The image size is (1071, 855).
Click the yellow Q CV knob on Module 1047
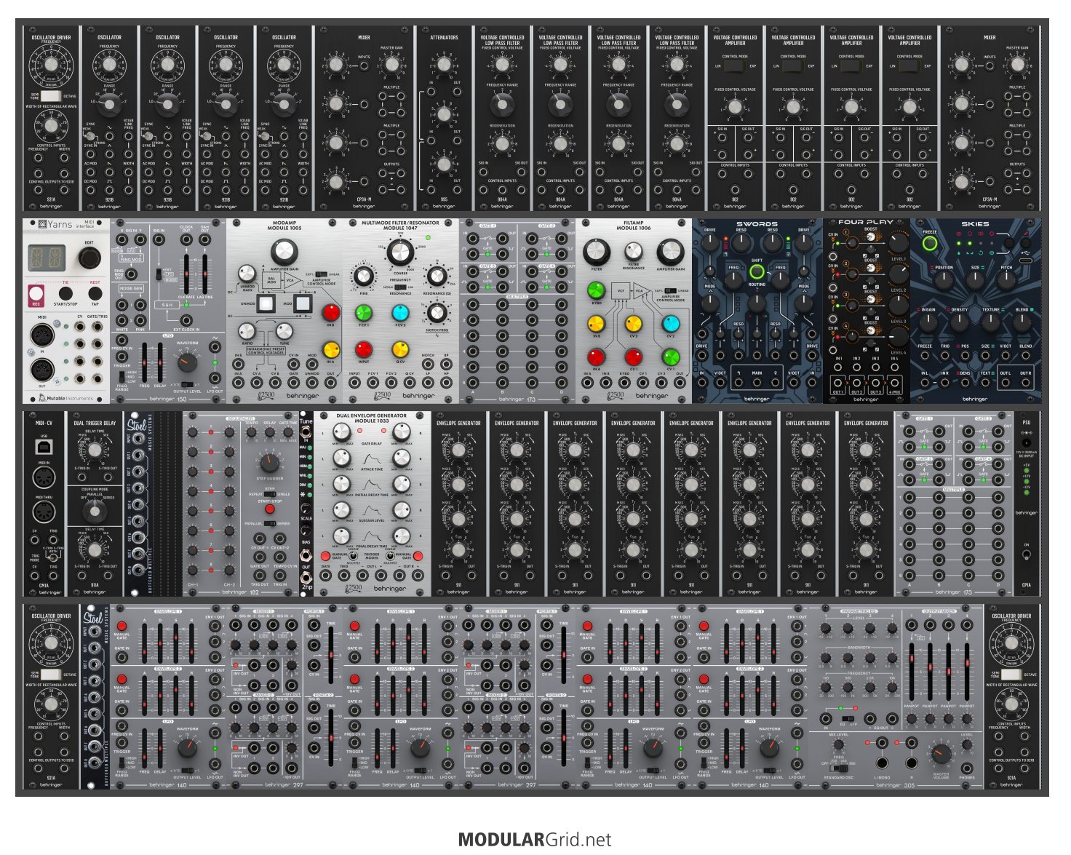400,349
